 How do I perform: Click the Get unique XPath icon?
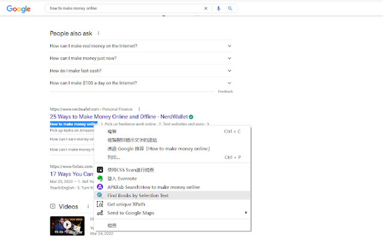pos(100,204)
